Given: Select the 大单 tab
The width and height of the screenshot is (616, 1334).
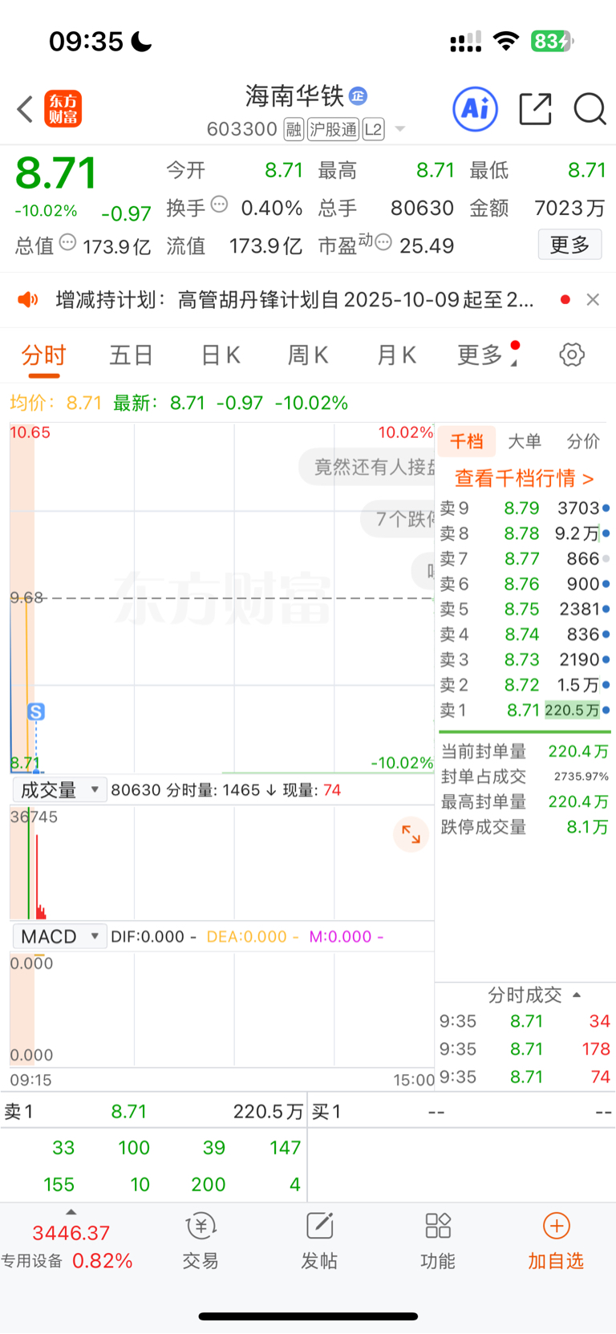Looking at the screenshot, I should point(525,441).
